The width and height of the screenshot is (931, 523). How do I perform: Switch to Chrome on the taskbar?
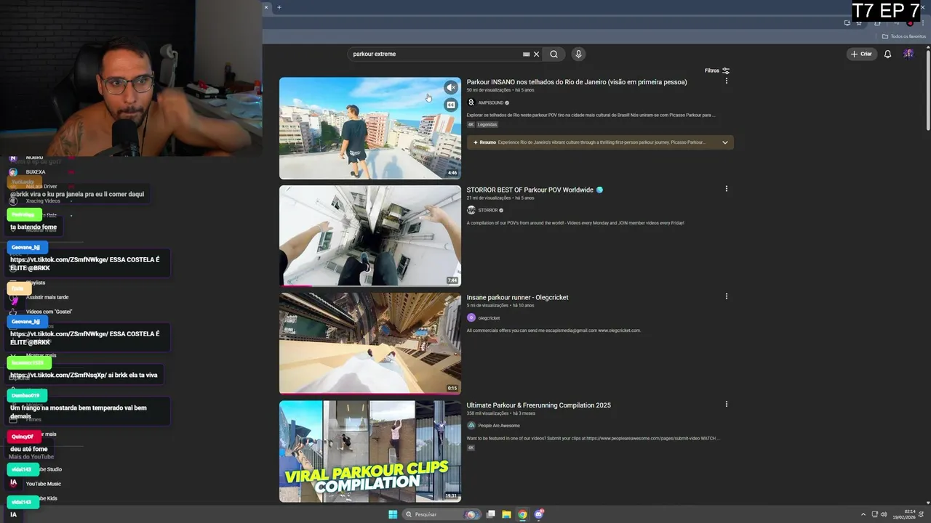522,514
